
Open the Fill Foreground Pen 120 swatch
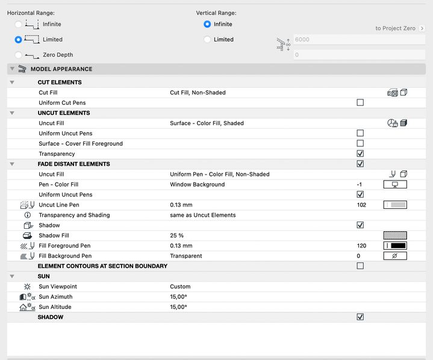tap(395, 246)
